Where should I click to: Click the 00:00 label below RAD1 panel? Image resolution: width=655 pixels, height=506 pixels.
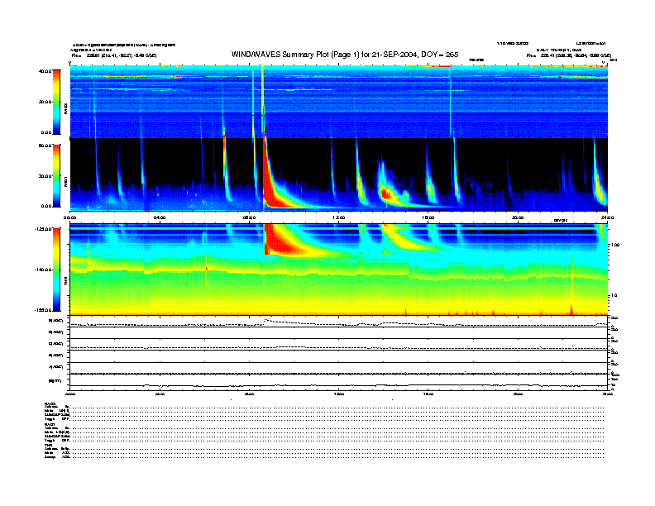71,217
